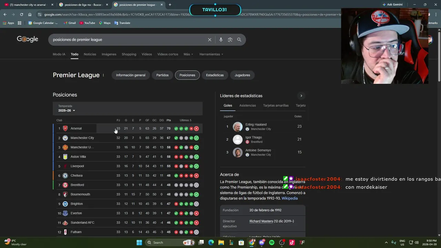Image resolution: width=441 pixels, height=248 pixels.
Task: Switch to the Shopping tab
Action: click(129, 54)
